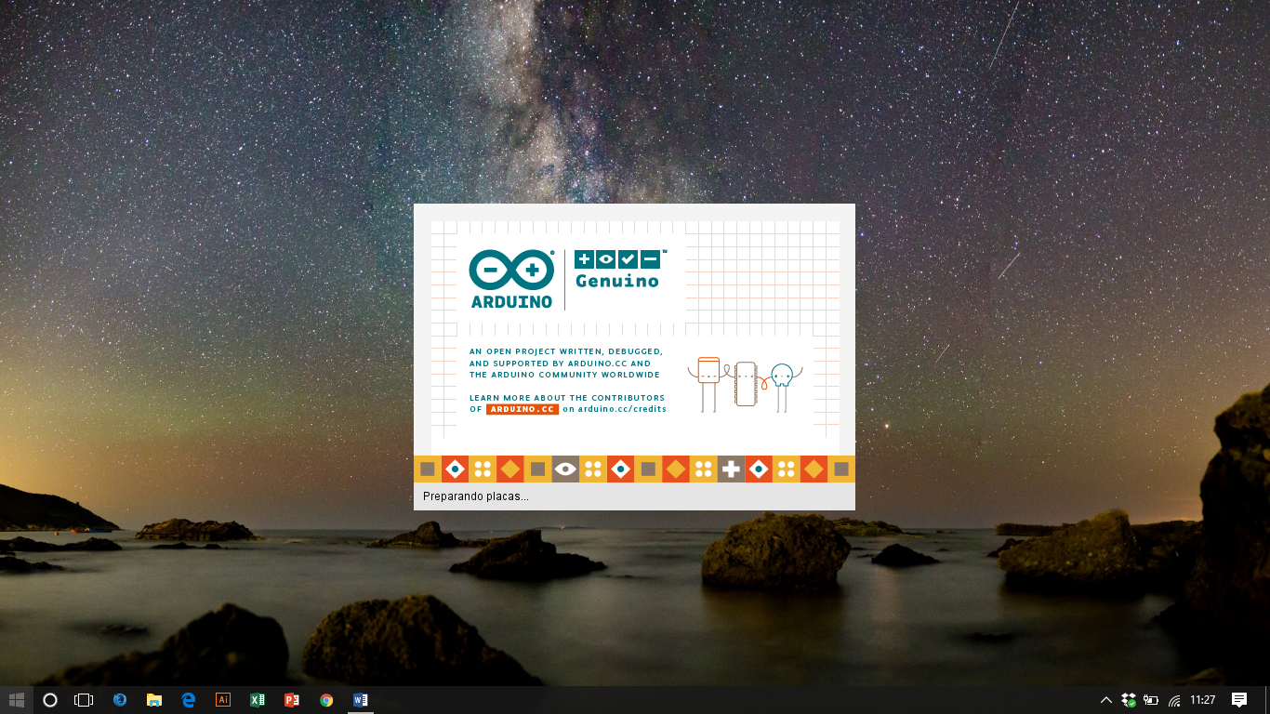
Task: Open the Windows Start menu
Action: pos(17,700)
